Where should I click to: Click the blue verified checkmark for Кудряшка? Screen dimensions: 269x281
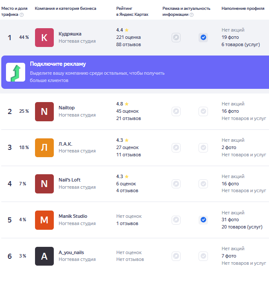coord(203,38)
